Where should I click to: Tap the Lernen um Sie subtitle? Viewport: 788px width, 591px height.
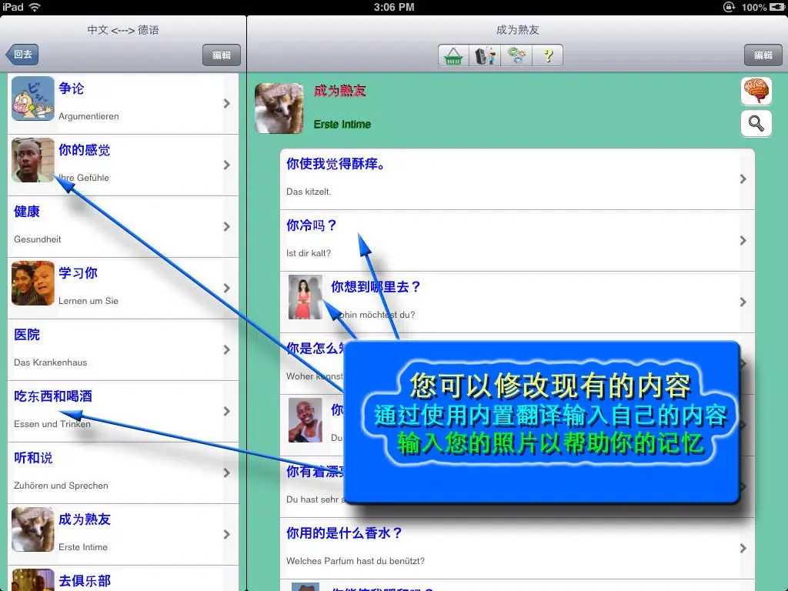pos(88,301)
